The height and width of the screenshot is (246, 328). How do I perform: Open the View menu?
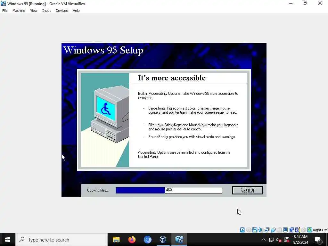[x=34, y=11]
